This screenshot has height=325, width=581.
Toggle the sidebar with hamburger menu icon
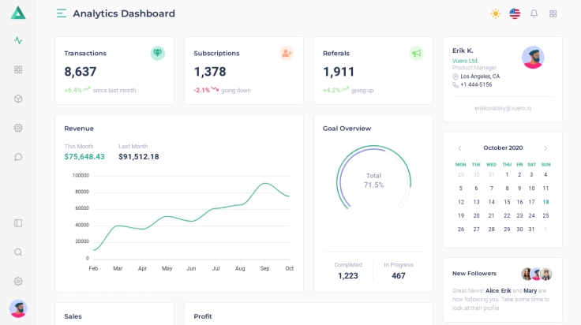tap(62, 13)
